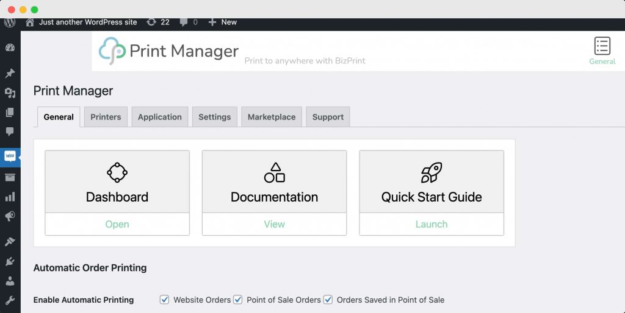
Task: Maximize window with green button
Action: pyautogui.click(x=35, y=10)
